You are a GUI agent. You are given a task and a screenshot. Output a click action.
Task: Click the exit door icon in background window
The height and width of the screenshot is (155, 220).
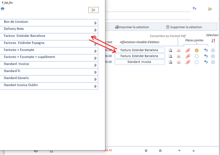(210, 9)
